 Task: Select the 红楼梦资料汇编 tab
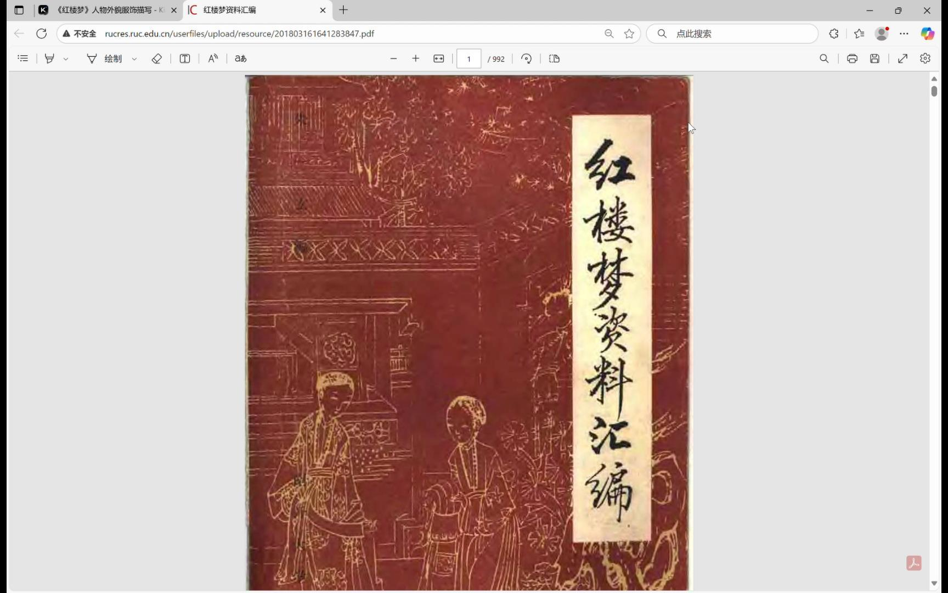pos(257,10)
